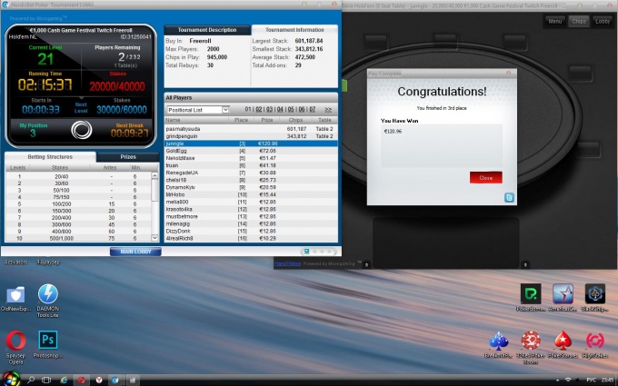The image size is (618, 386).
Task: Open the pink HighStakes desktop icon
Action: [594, 344]
